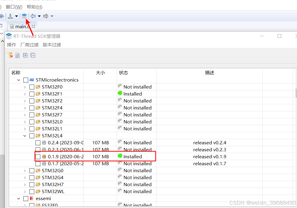Expand the STM32F4 node
Viewport: 297px width, 208px height.
tap(25, 108)
